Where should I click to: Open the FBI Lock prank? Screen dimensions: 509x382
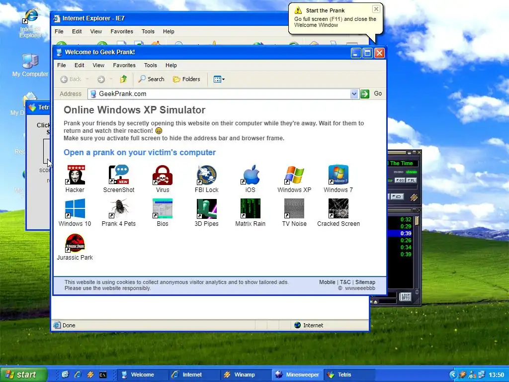click(x=206, y=179)
